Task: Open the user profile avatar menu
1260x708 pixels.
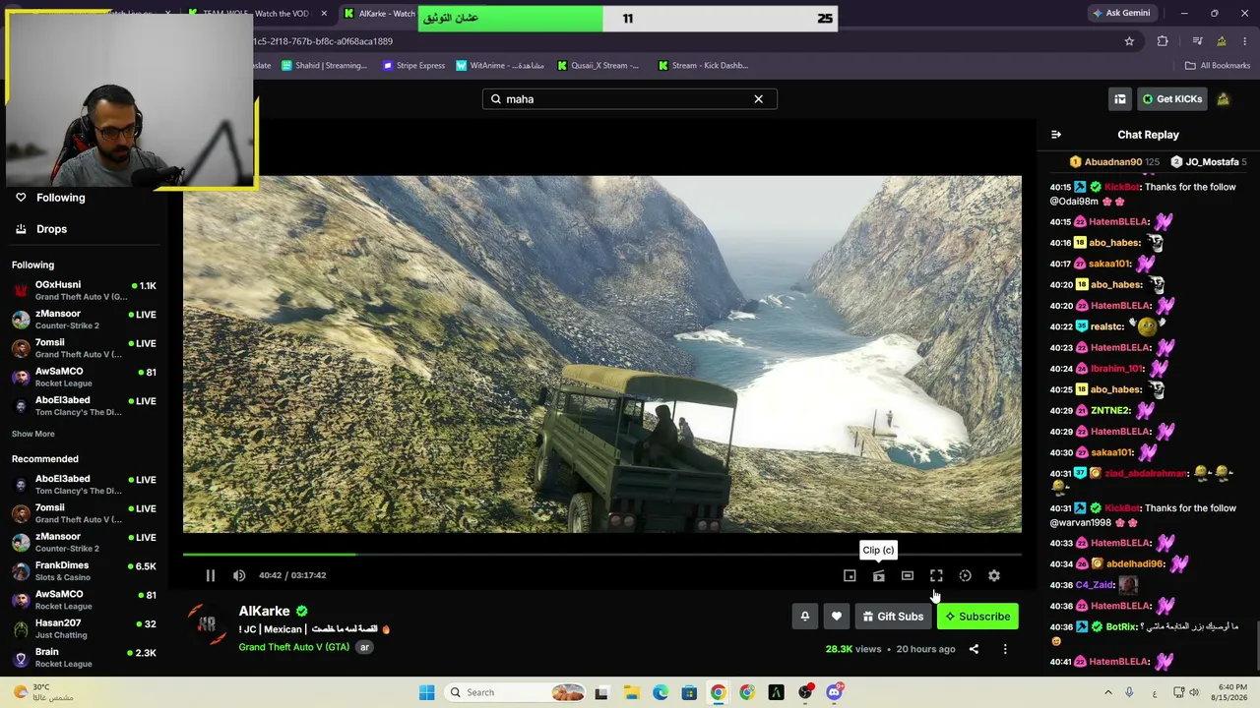Action: tap(1224, 99)
